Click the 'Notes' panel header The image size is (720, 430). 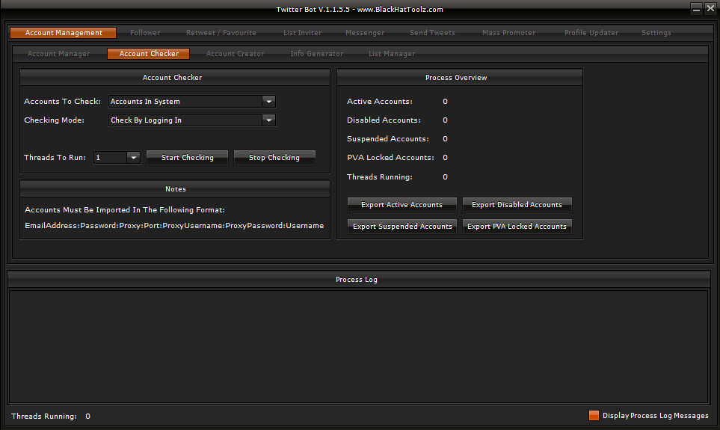pos(176,188)
